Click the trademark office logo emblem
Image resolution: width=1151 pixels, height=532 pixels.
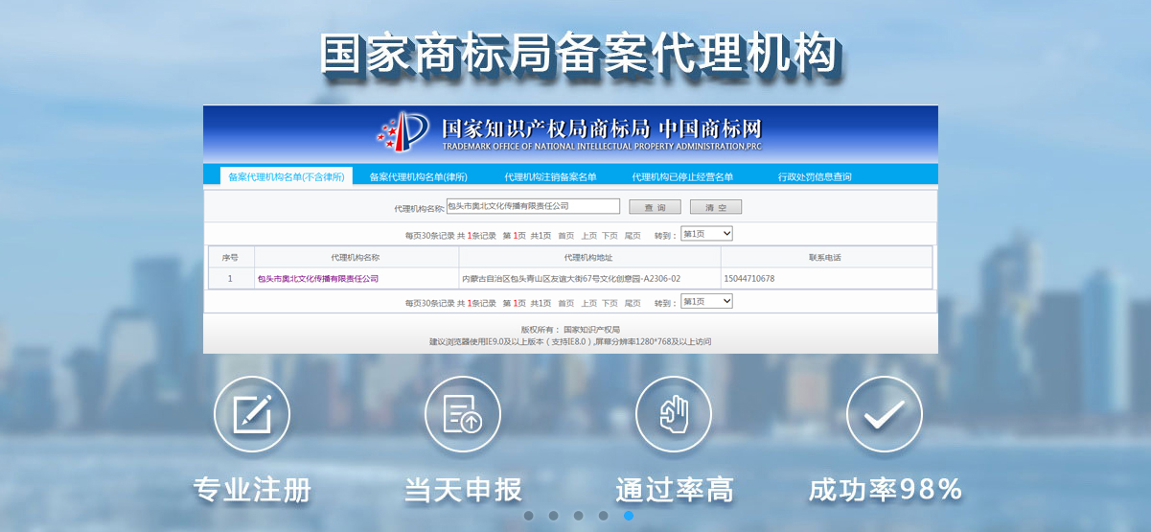pos(403,131)
